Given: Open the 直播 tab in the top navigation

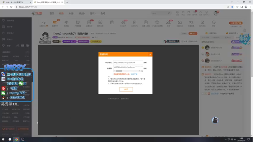Looking at the screenshot, I should (x=61, y=13).
